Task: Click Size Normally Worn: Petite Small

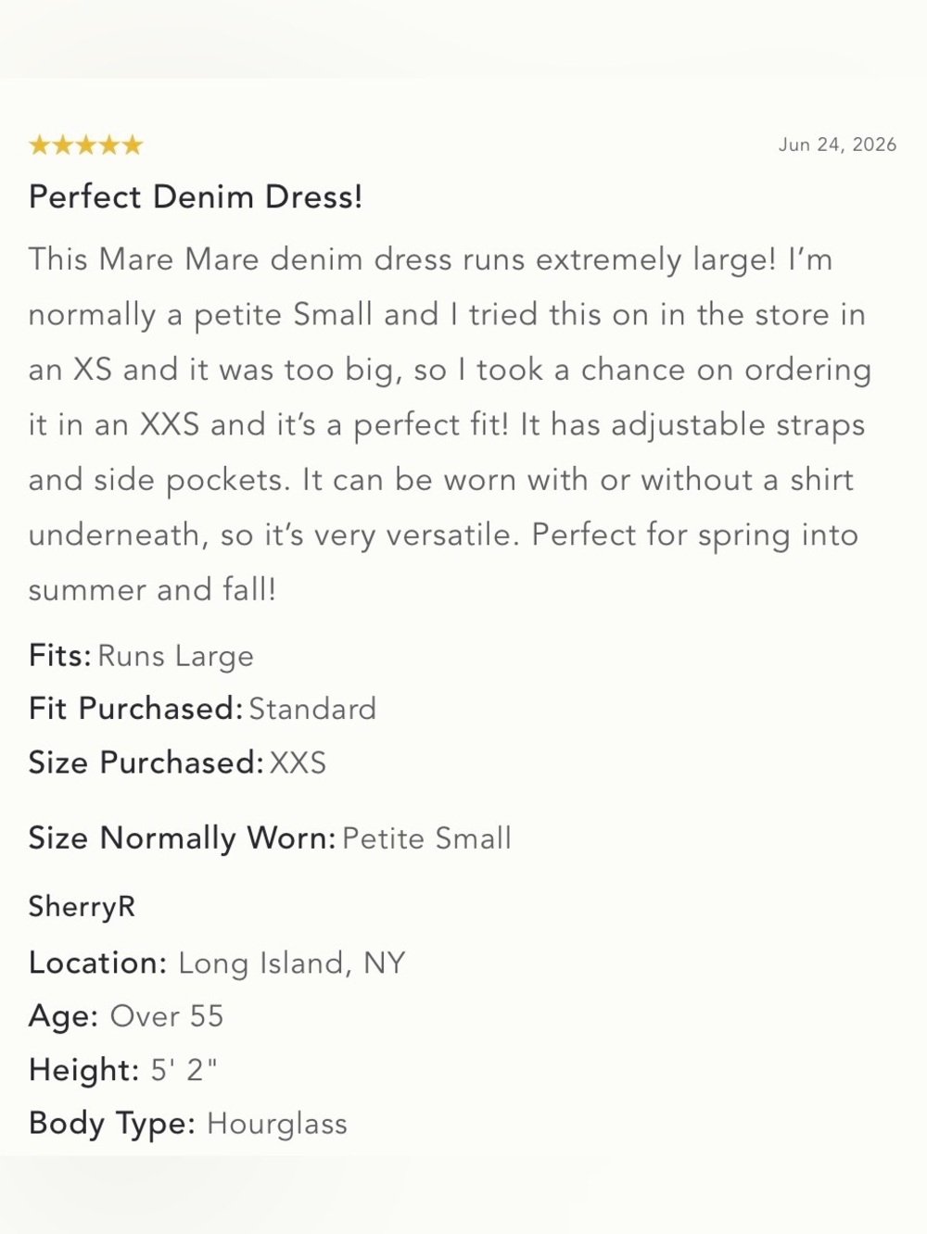Action: click(270, 838)
